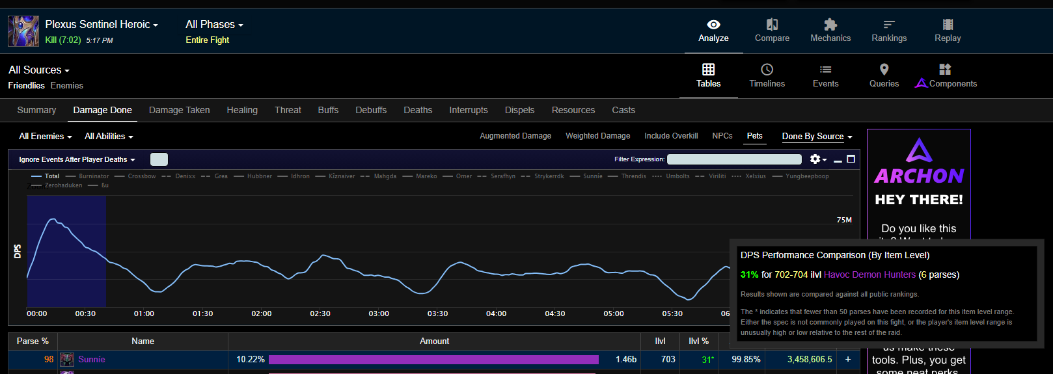1053x374 pixels.
Task: Click the Filter Expression input field
Action: [x=734, y=159]
